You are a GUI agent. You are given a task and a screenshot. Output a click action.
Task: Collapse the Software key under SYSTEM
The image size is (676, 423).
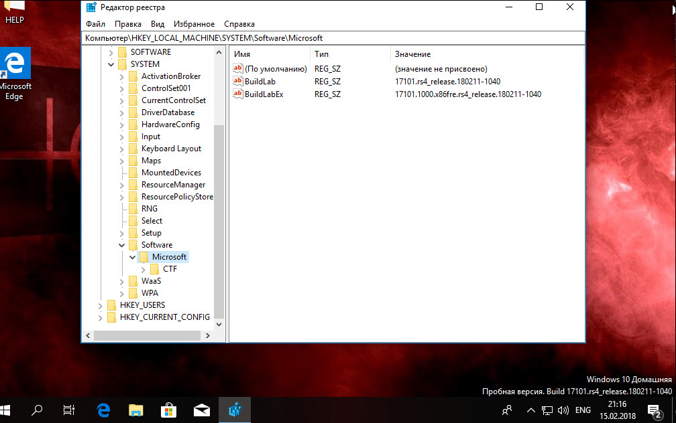point(121,245)
